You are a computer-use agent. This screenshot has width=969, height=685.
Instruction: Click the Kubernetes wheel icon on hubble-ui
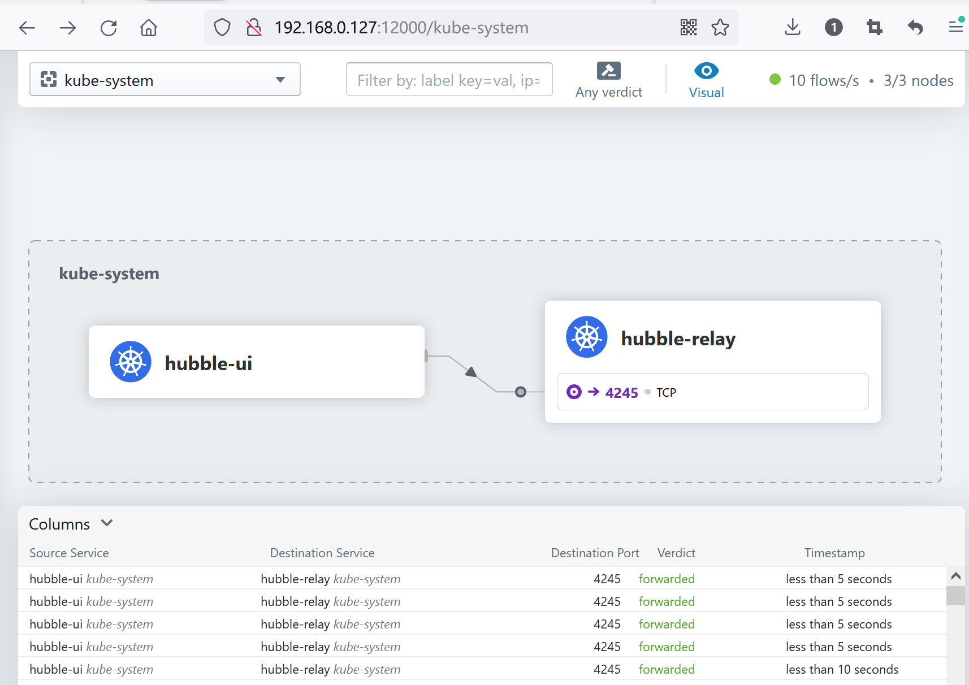[131, 362]
